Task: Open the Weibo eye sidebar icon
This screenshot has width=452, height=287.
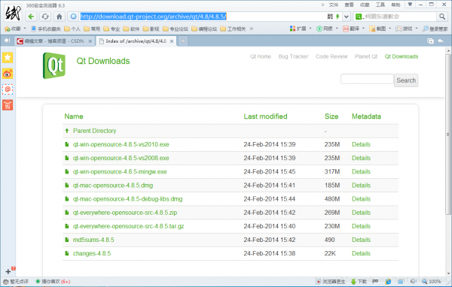Action: [8, 74]
